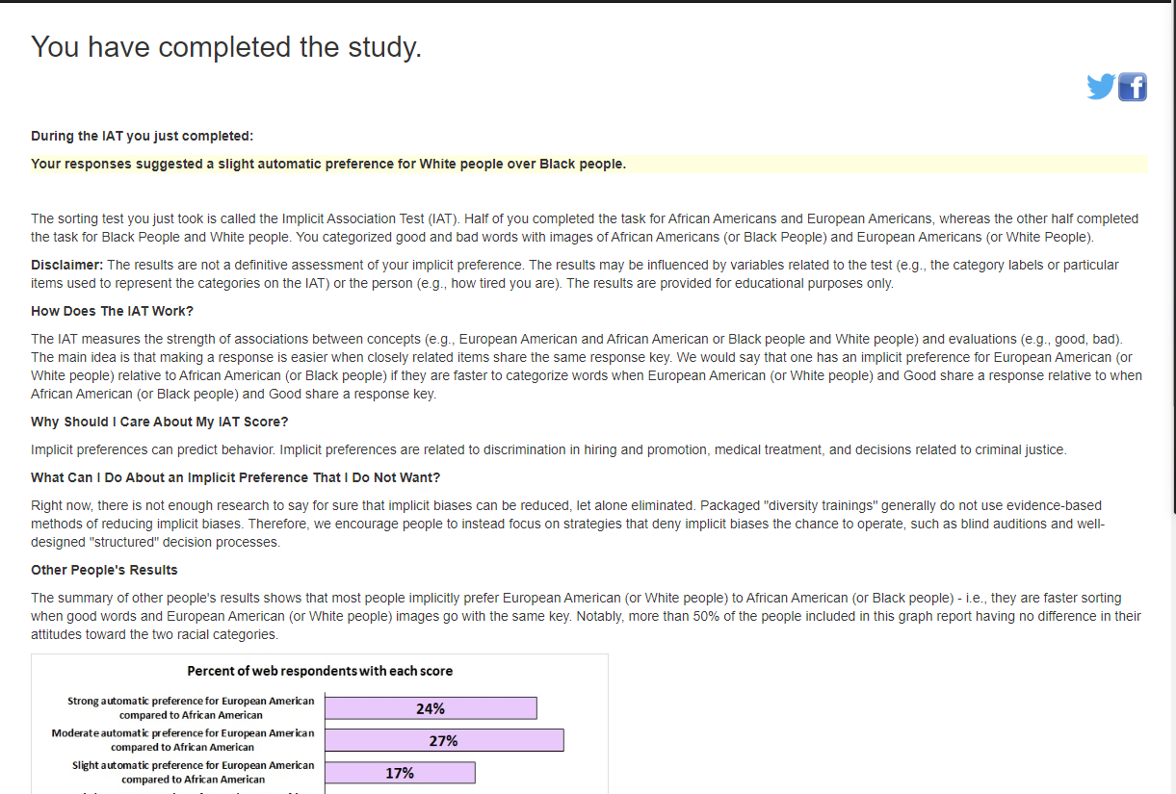Image resolution: width=1176 pixels, height=794 pixels.
Task: Click the 'You have completed the study.' heading
Action: tap(226, 46)
